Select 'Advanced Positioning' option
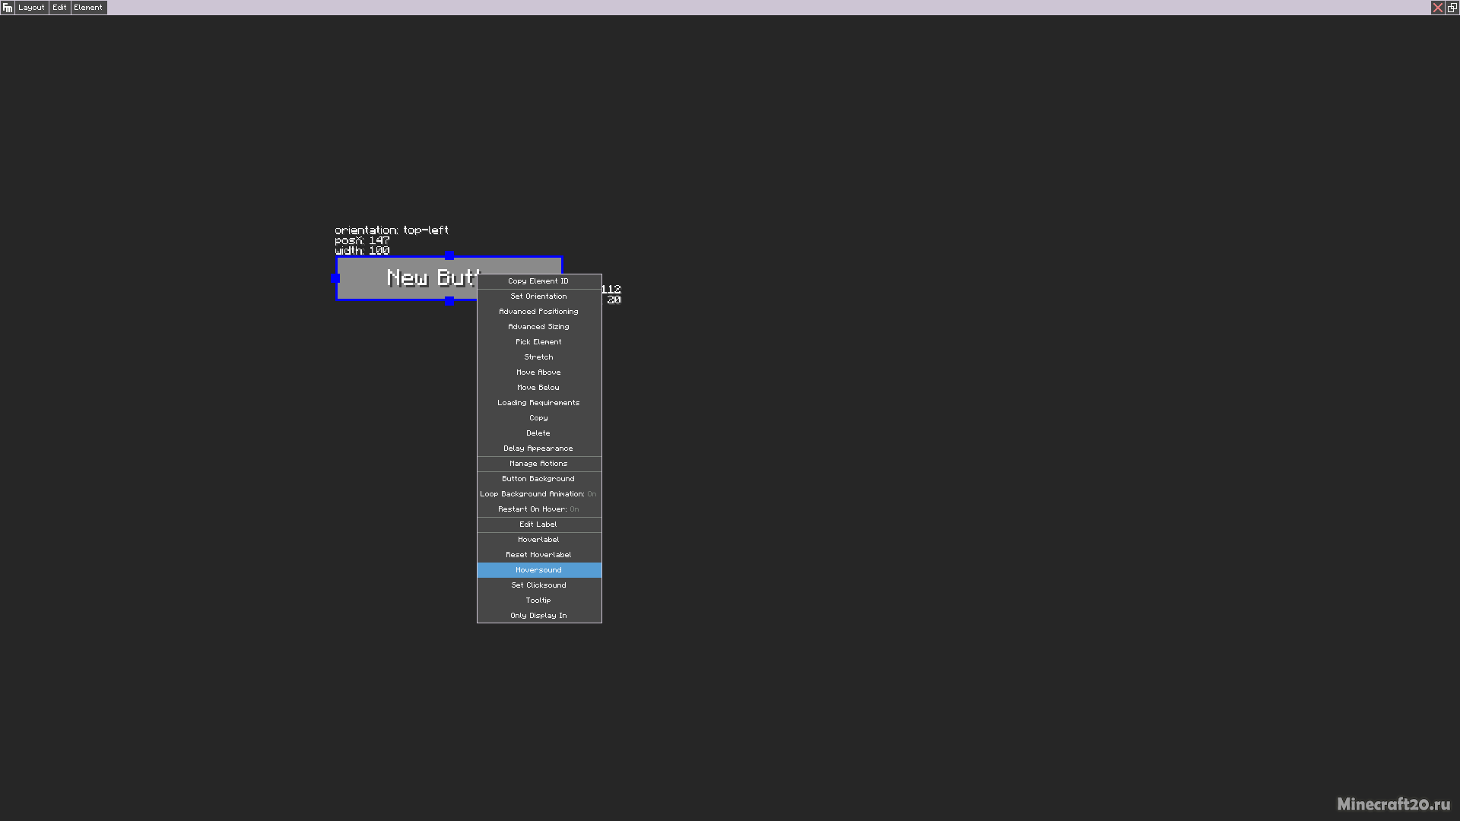1460x821 pixels. (x=538, y=311)
